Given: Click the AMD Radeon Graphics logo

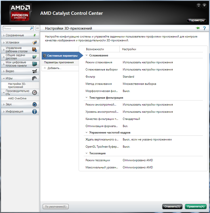Looking at the screenshot, I should pos(20,13).
